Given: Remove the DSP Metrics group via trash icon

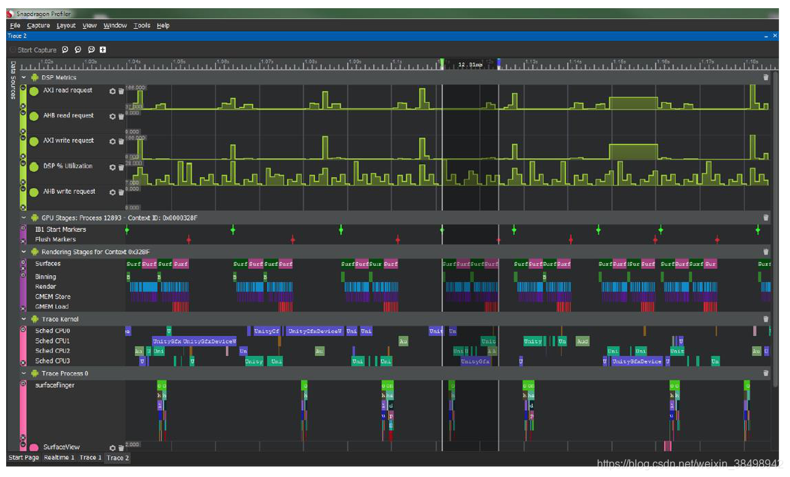Looking at the screenshot, I should (x=766, y=77).
